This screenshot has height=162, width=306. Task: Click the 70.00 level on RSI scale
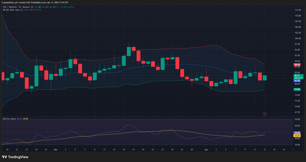297,119
